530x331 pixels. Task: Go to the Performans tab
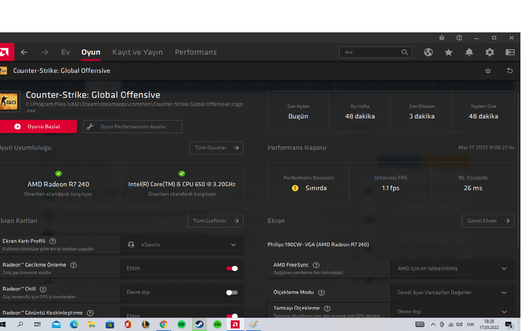tap(196, 52)
